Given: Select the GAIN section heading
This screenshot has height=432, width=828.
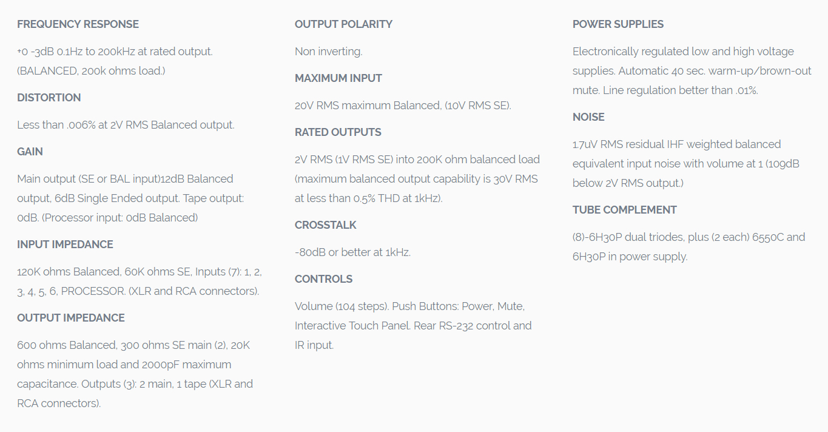Looking at the screenshot, I should [x=30, y=152].
